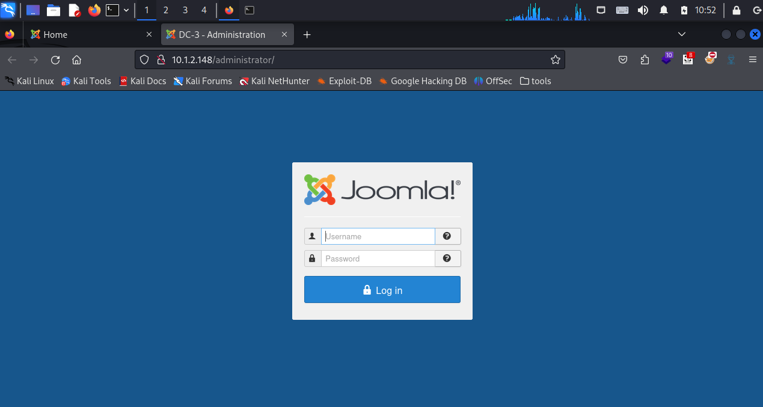Image resolution: width=763 pixels, height=407 pixels.
Task: Open the Exploit-DB bookmark
Action: click(345, 81)
